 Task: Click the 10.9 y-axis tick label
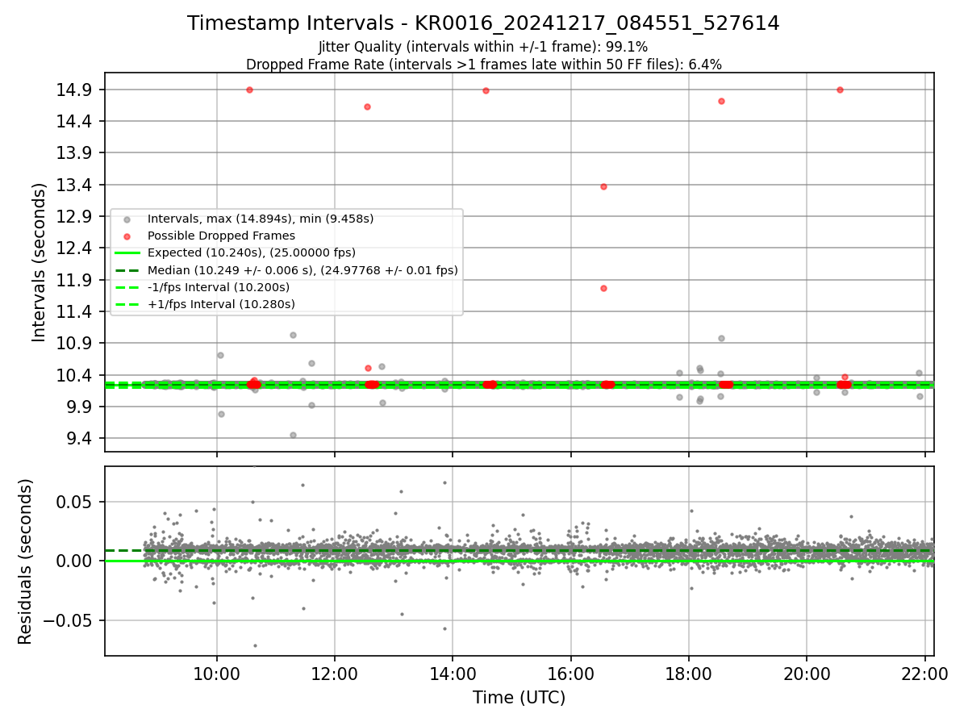75,343
